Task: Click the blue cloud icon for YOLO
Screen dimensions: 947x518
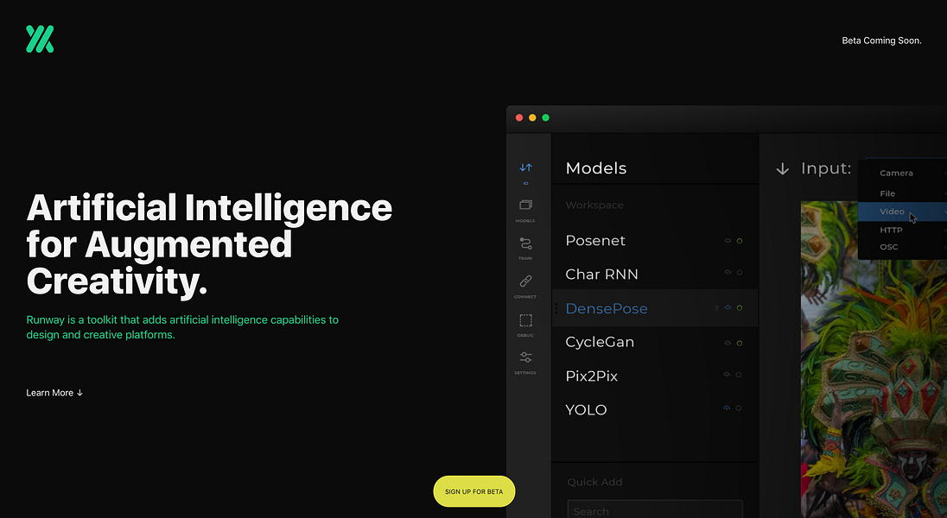Action: pos(728,408)
